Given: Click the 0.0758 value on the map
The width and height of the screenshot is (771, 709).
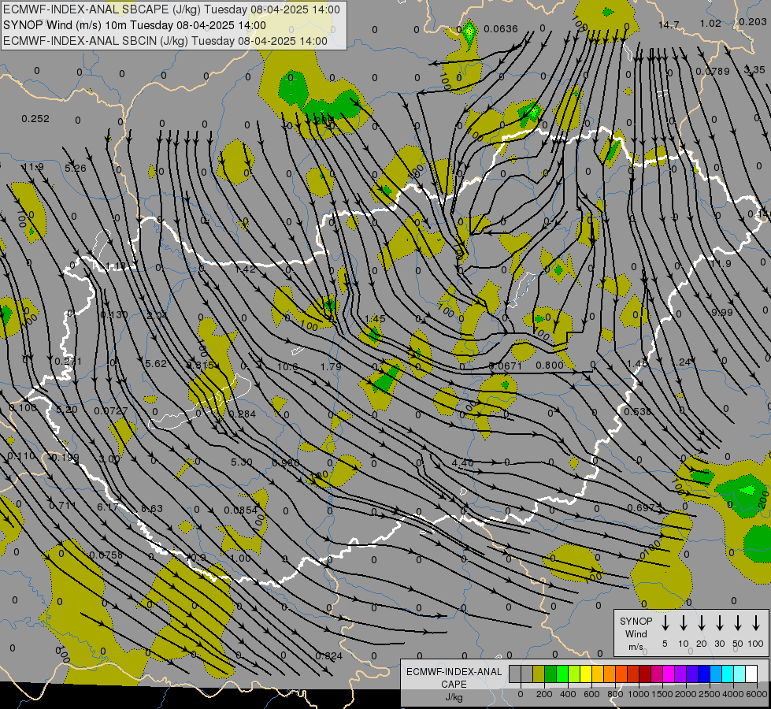Looking at the screenshot, I should [106, 555].
